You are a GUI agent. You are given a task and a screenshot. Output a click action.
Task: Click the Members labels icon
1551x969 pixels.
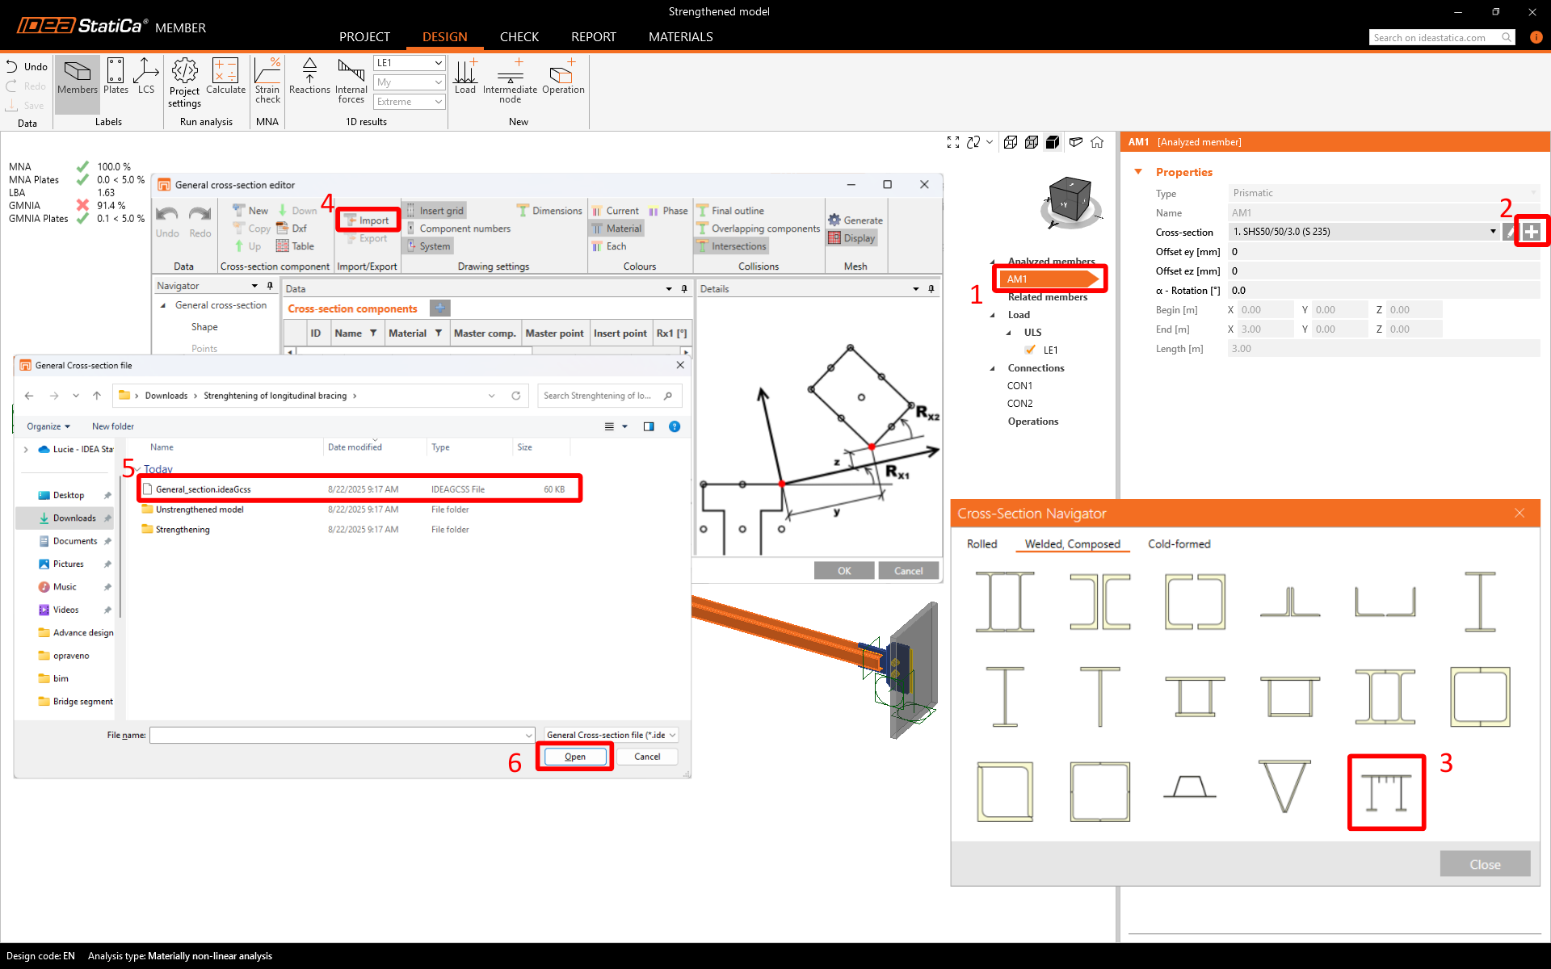point(78,78)
